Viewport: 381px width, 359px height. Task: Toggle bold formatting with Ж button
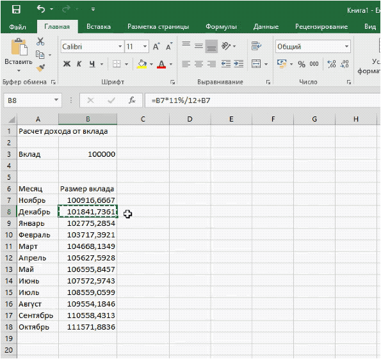click(x=67, y=64)
